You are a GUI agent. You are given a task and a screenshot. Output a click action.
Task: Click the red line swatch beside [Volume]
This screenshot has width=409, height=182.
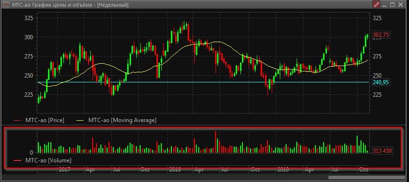[17, 160]
